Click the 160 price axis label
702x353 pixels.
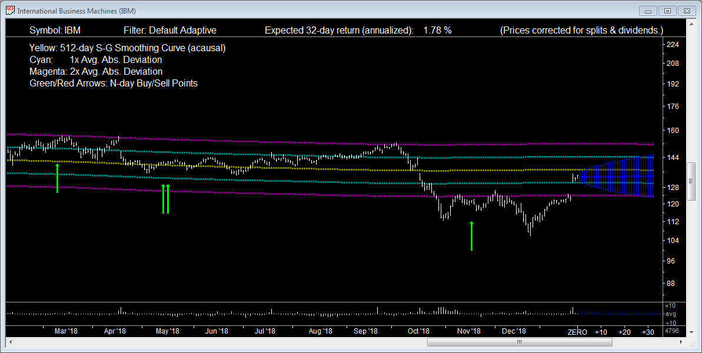[673, 131]
